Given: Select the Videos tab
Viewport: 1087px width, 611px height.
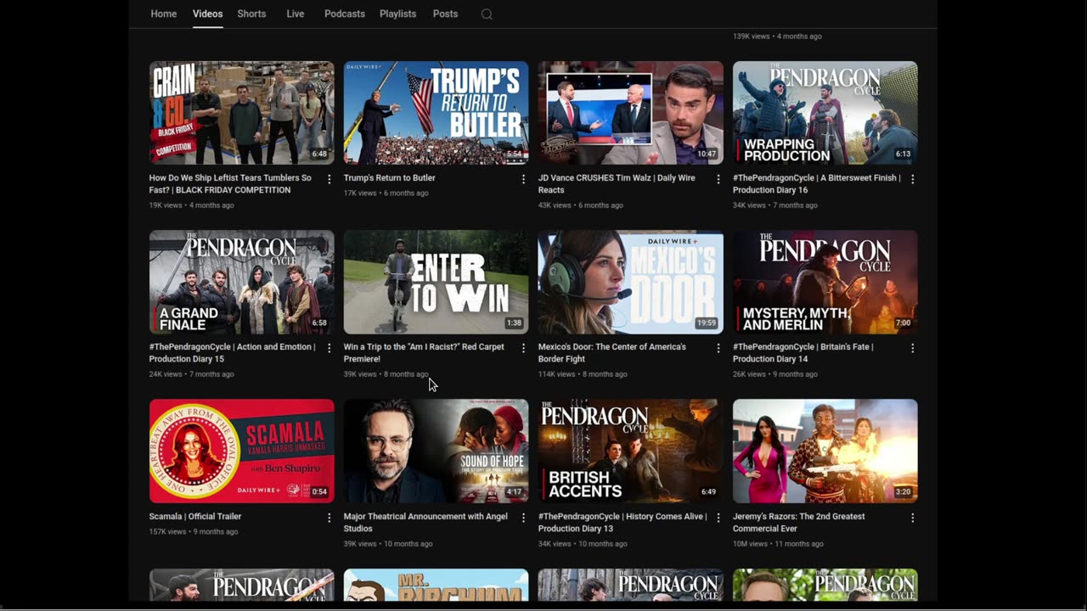Looking at the screenshot, I should [207, 14].
